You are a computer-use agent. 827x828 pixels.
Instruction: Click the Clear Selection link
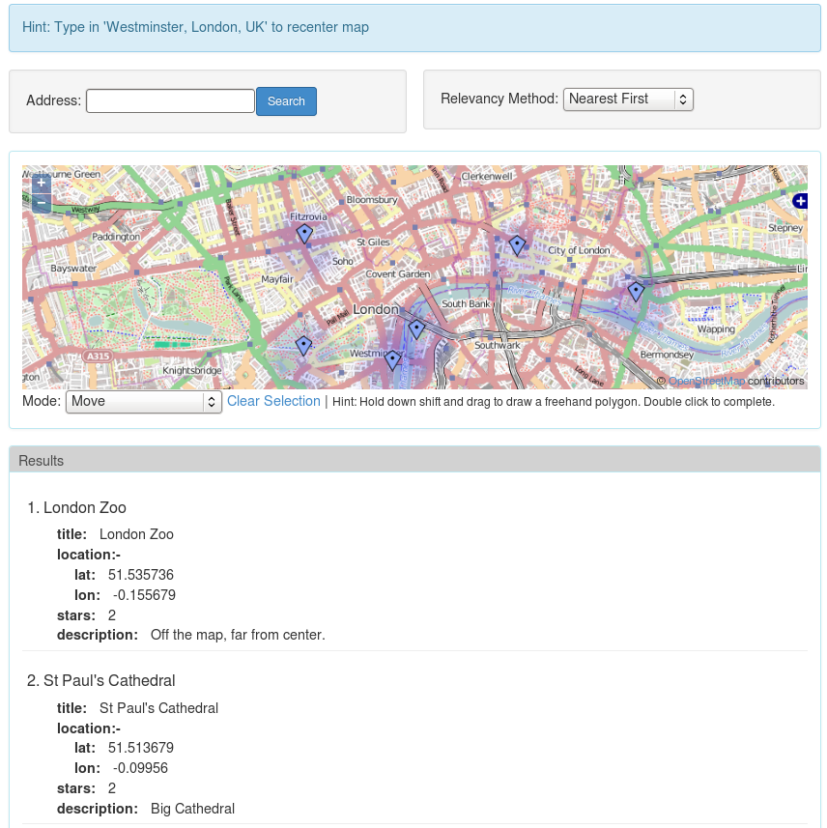[x=273, y=401]
